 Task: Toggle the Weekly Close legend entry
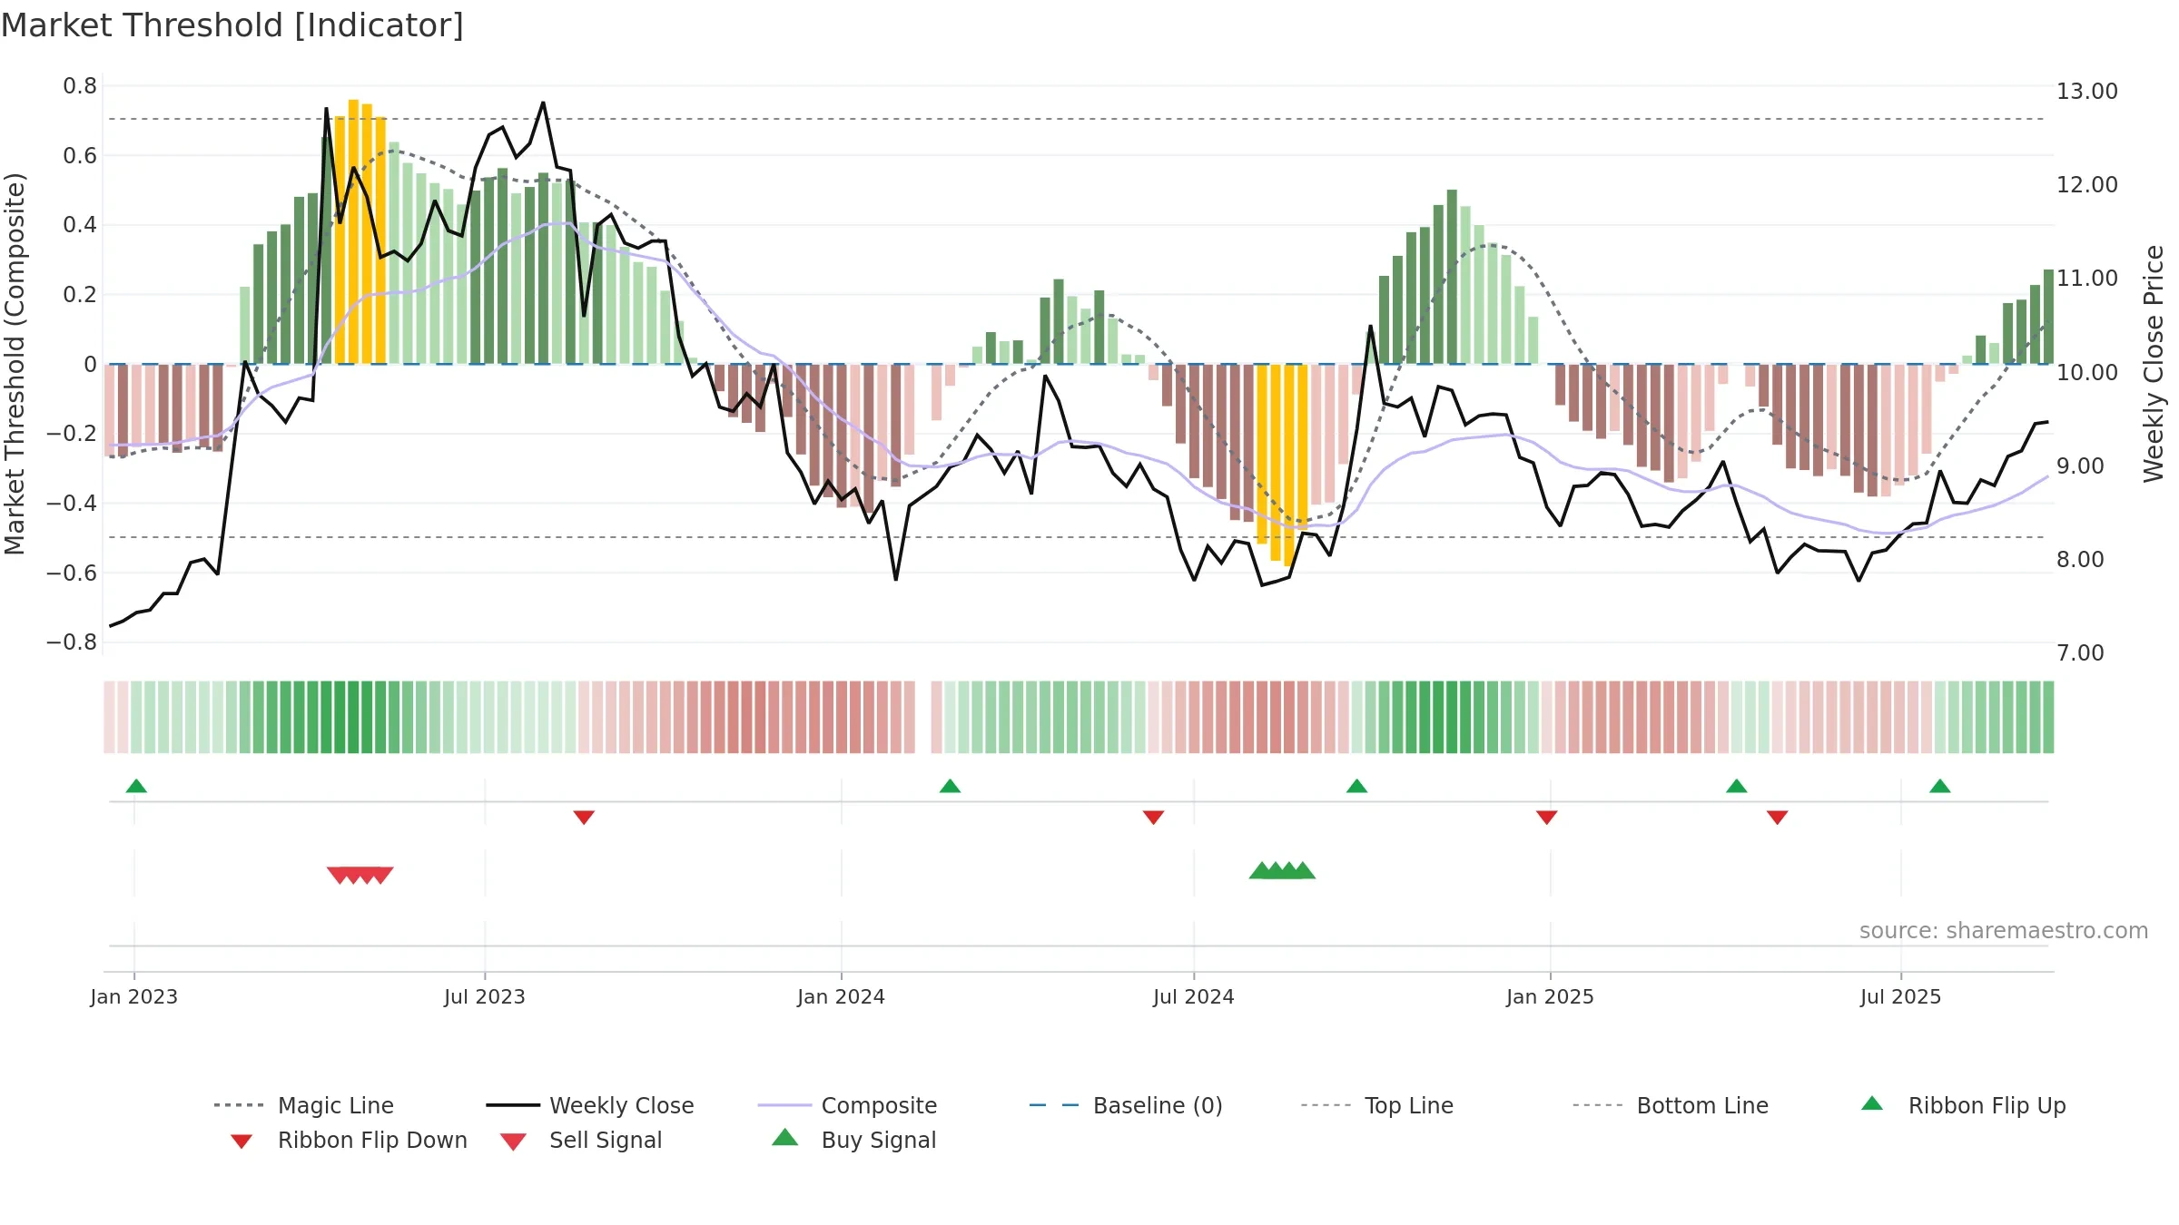click(x=590, y=1105)
